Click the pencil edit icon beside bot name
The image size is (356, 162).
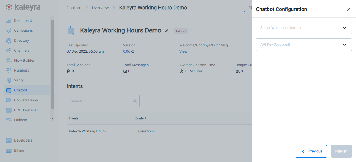pyautogui.click(x=167, y=31)
